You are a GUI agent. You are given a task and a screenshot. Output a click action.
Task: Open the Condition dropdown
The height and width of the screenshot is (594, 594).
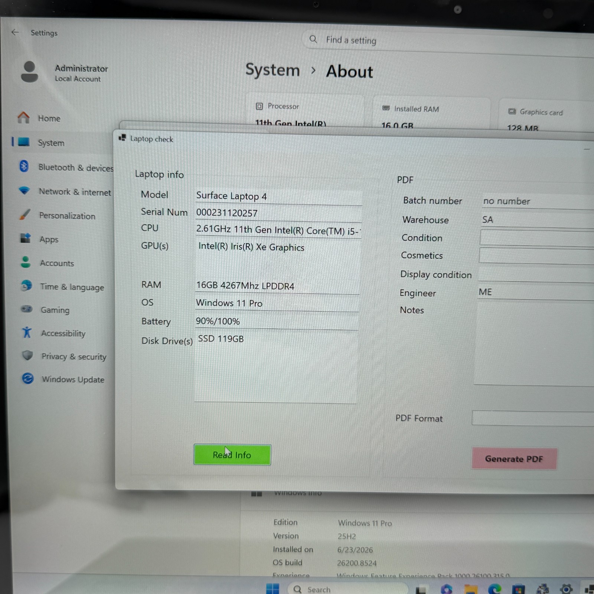pos(537,238)
